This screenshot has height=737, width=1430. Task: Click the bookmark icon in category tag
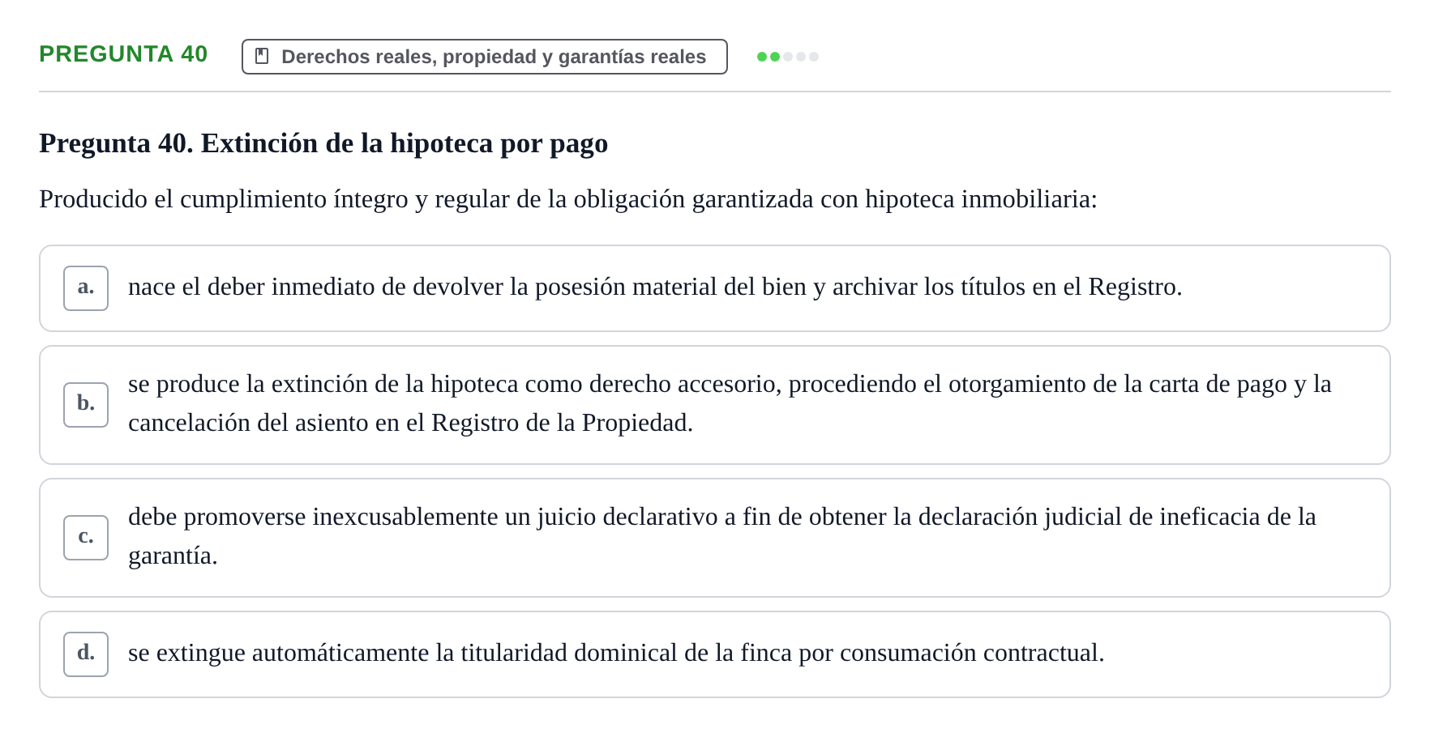click(x=262, y=56)
